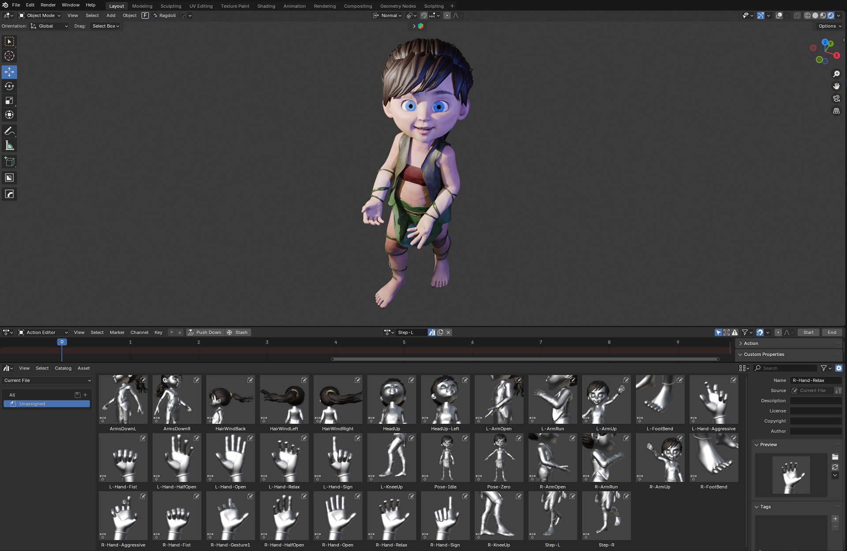Activate the Add Cube tool
The image size is (847, 551).
(9, 161)
